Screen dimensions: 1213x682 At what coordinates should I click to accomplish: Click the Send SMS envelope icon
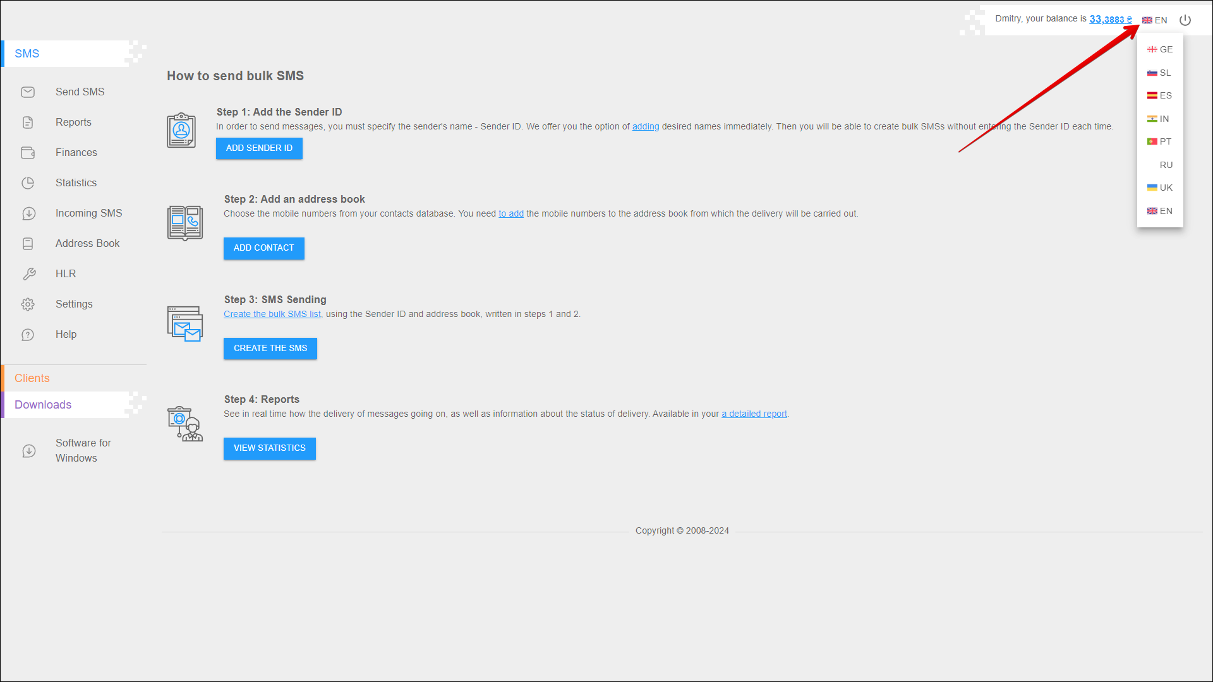click(x=28, y=92)
